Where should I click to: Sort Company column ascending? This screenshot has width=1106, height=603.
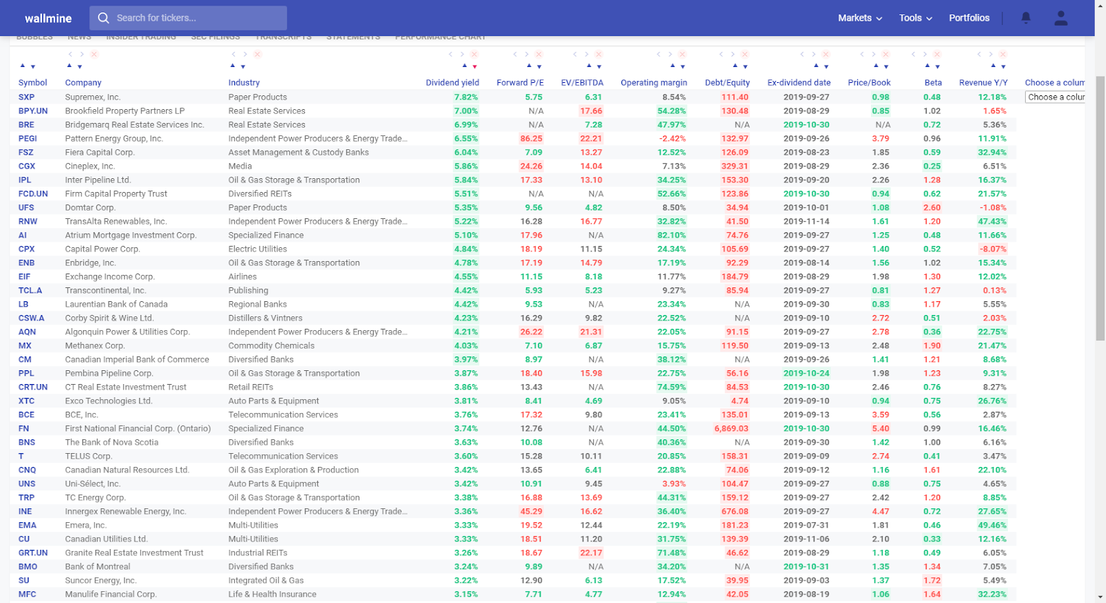click(x=69, y=66)
